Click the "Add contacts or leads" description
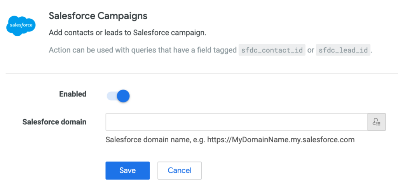Screen dimensions: 398x185 pos(127,33)
